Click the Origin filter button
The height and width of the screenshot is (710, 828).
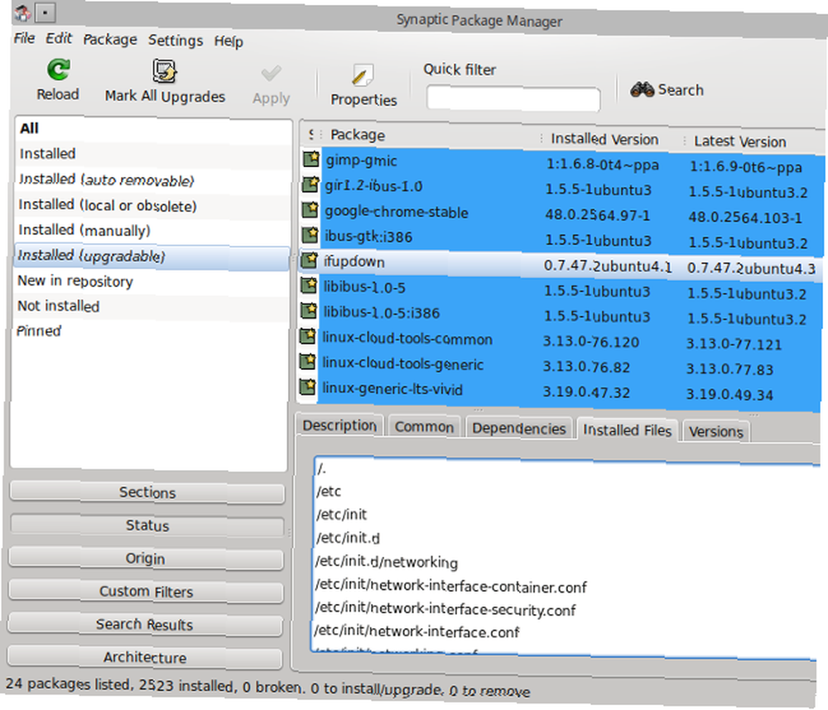click(146, 559)
